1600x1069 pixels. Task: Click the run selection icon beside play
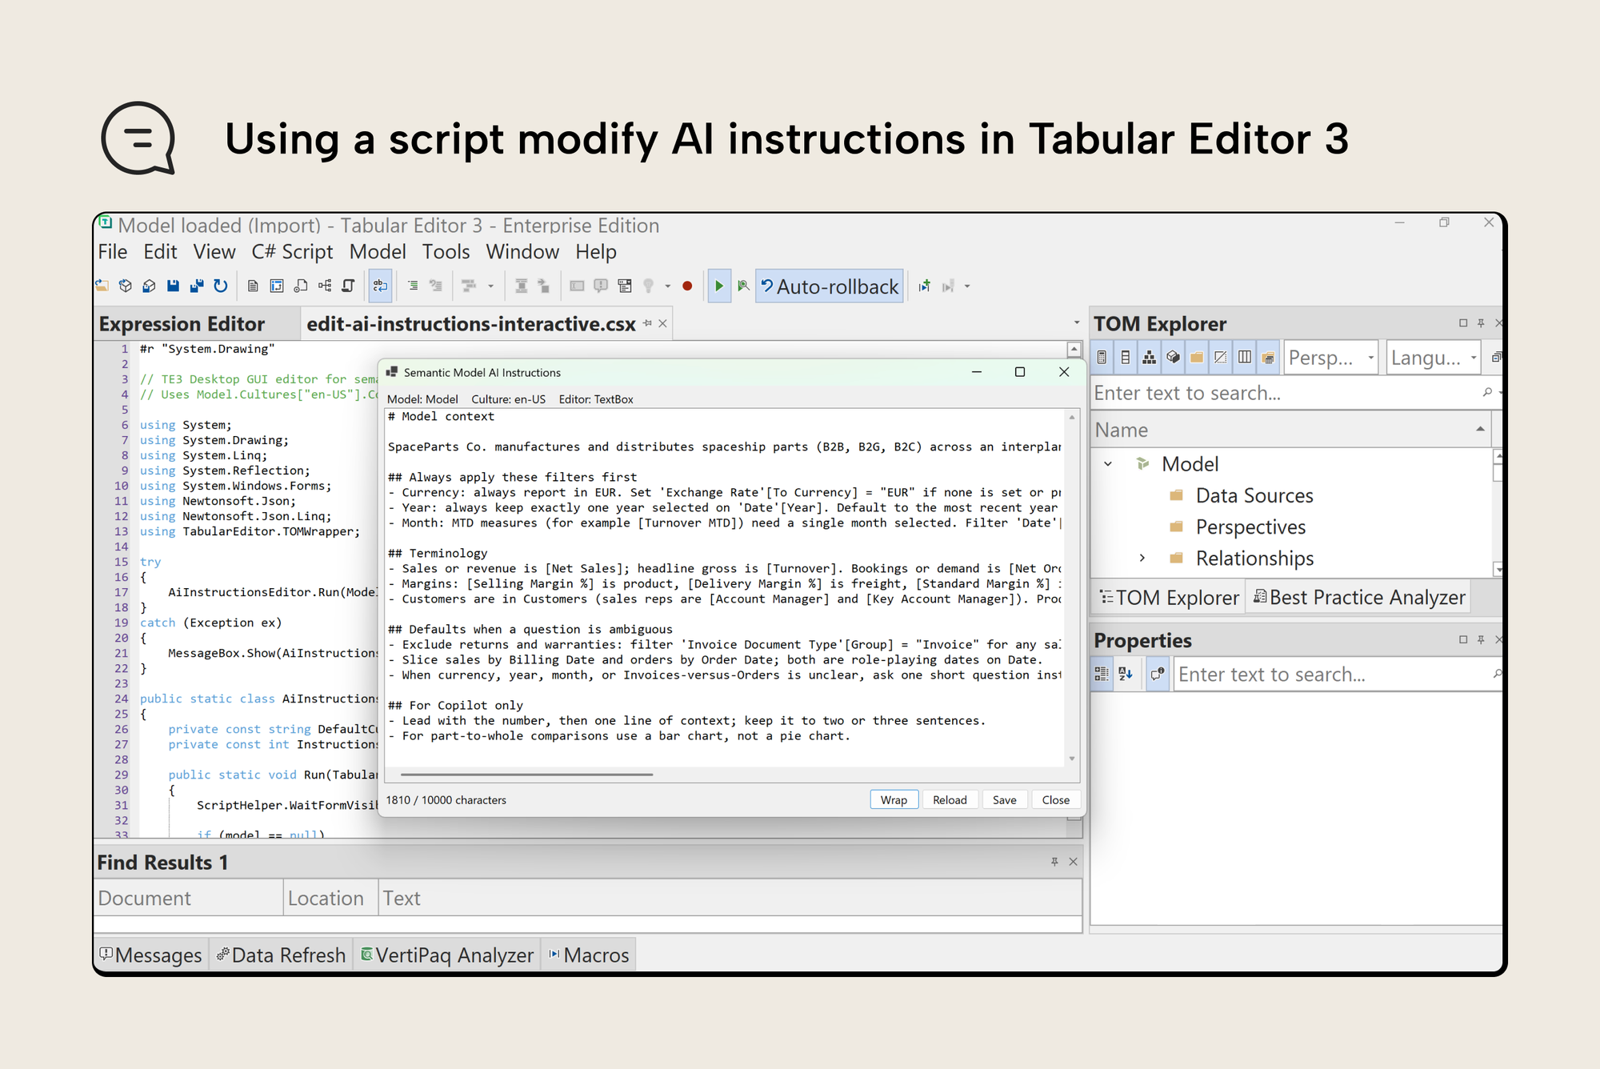click(743, 286)
